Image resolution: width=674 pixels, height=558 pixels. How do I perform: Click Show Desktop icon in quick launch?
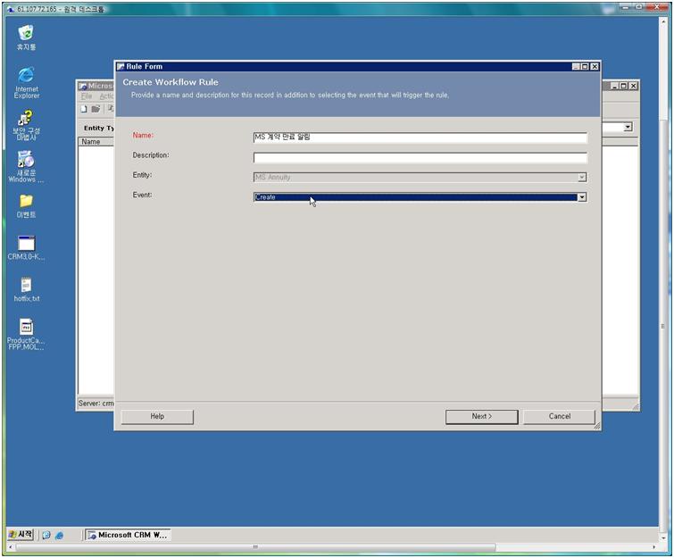(46, 535)
